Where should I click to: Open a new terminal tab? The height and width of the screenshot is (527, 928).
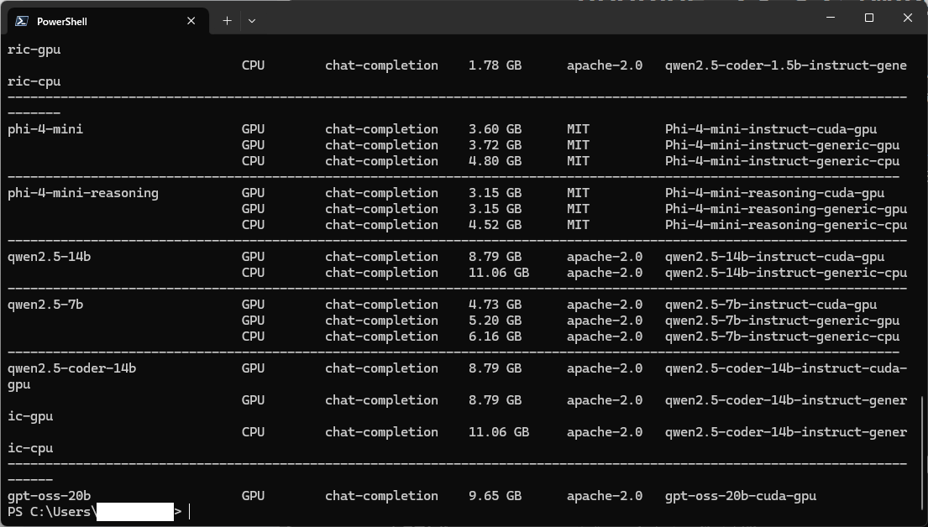tap(227, 21)
